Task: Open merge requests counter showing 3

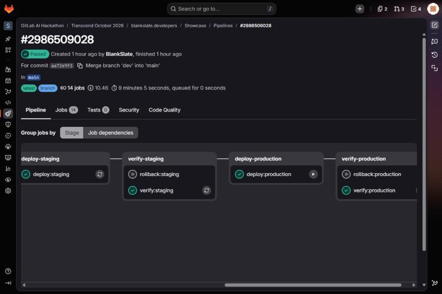Action: coord(399,9)
